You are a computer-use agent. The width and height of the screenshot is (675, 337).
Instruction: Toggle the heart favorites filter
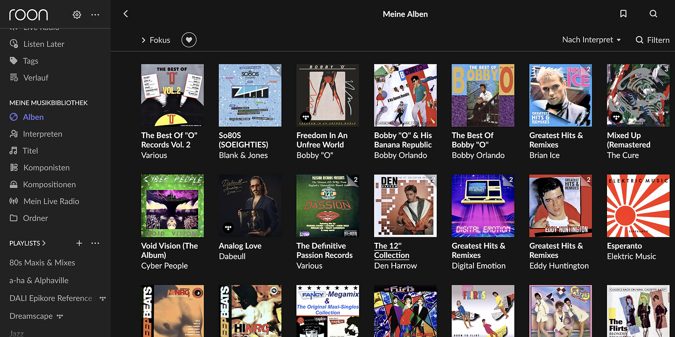pyautogui.click(x=189, y=40)
